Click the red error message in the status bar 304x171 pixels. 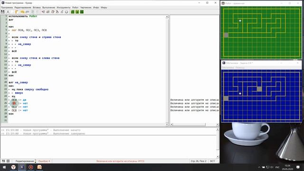120,161
